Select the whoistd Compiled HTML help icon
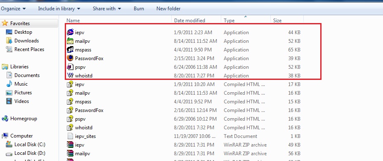The width and height of the screenshot is (383, 161). click(x=70, y=127)
